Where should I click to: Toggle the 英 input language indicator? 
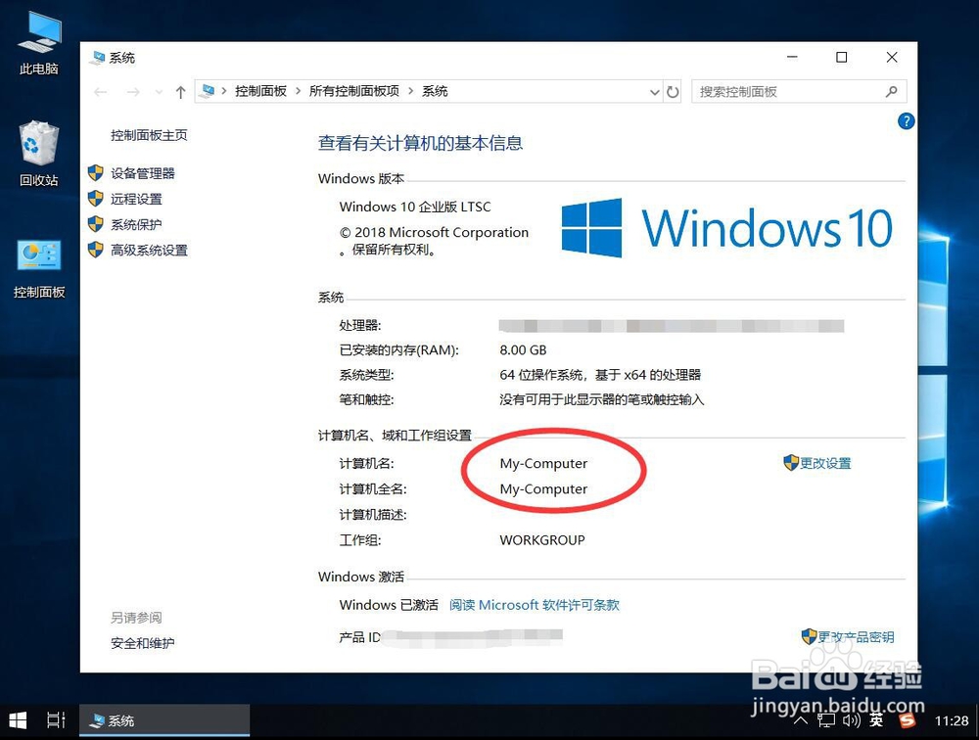point(876,720)
